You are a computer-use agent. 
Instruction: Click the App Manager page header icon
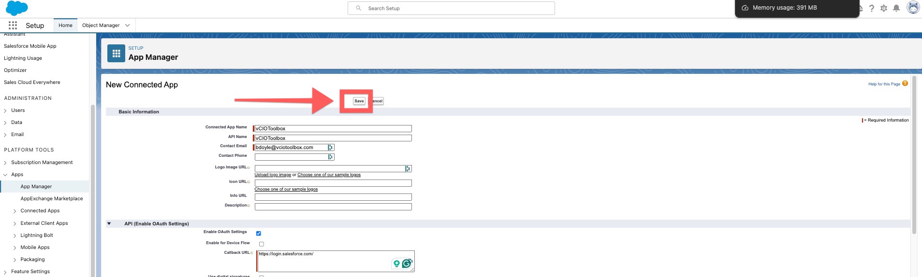pos(116,54)
